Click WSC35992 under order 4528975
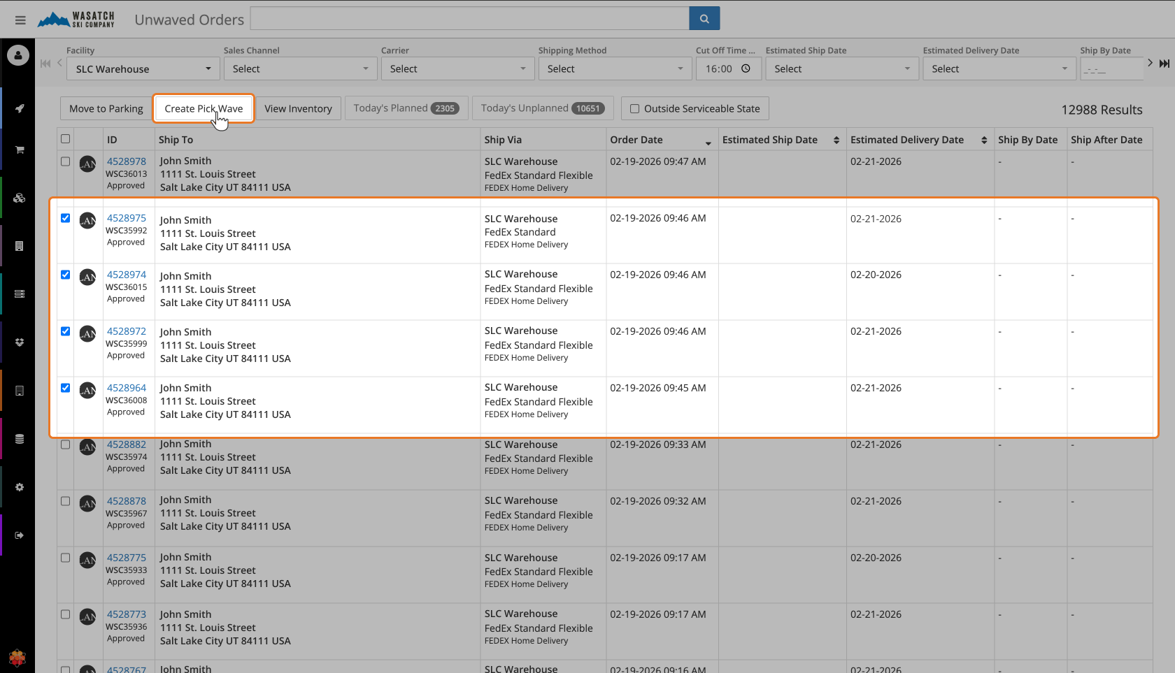Screen dimensions: 1175x673 tap(127, 231)
